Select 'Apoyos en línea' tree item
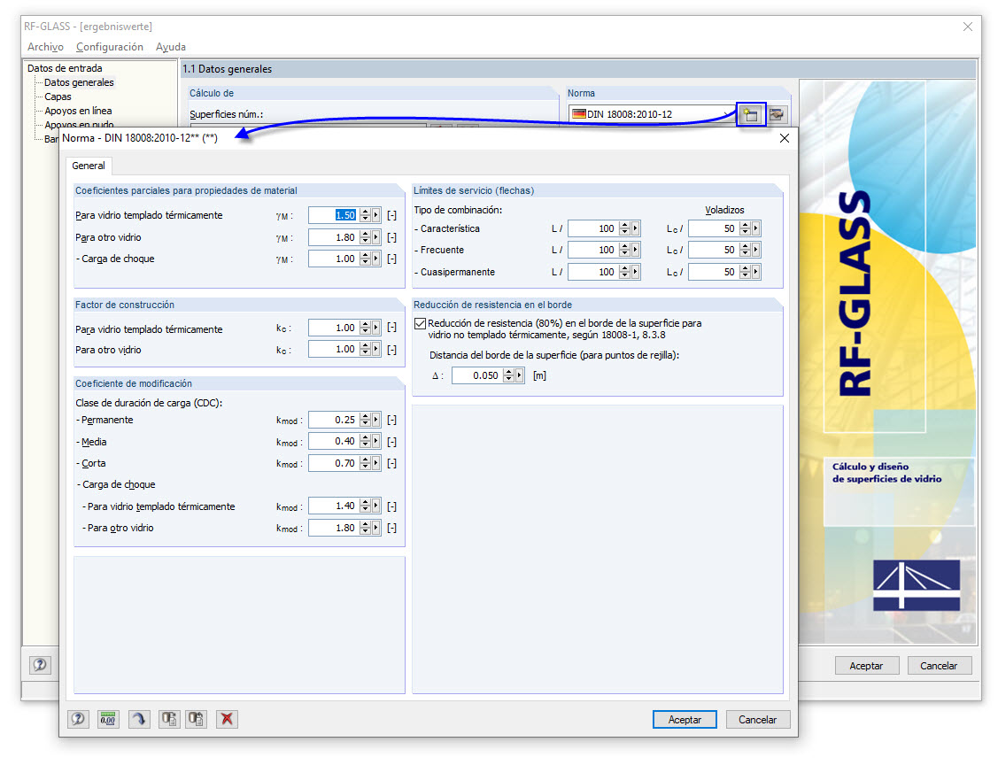Viewport: 998px width, 765px height. click(78, 111)
